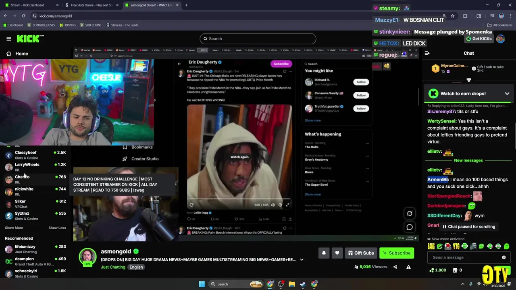Click Show More in the sidebar
Image resolution: width=516 pixels, height=290 pixels.
tap(14, 228)
